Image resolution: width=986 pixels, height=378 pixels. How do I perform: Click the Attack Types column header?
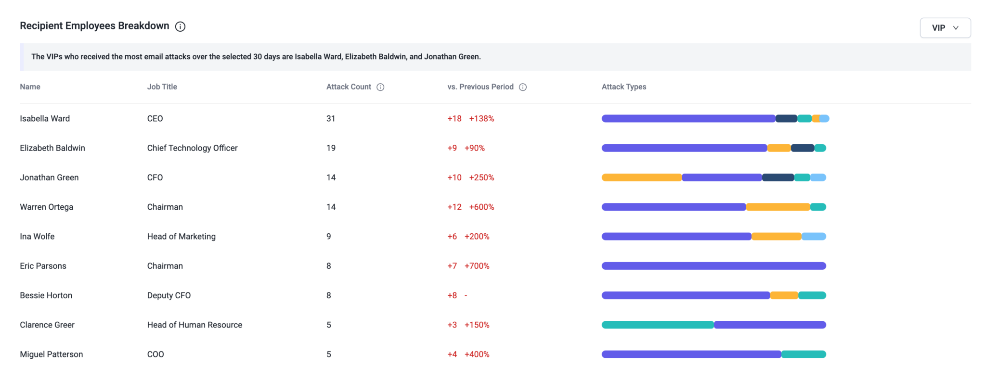624,87
